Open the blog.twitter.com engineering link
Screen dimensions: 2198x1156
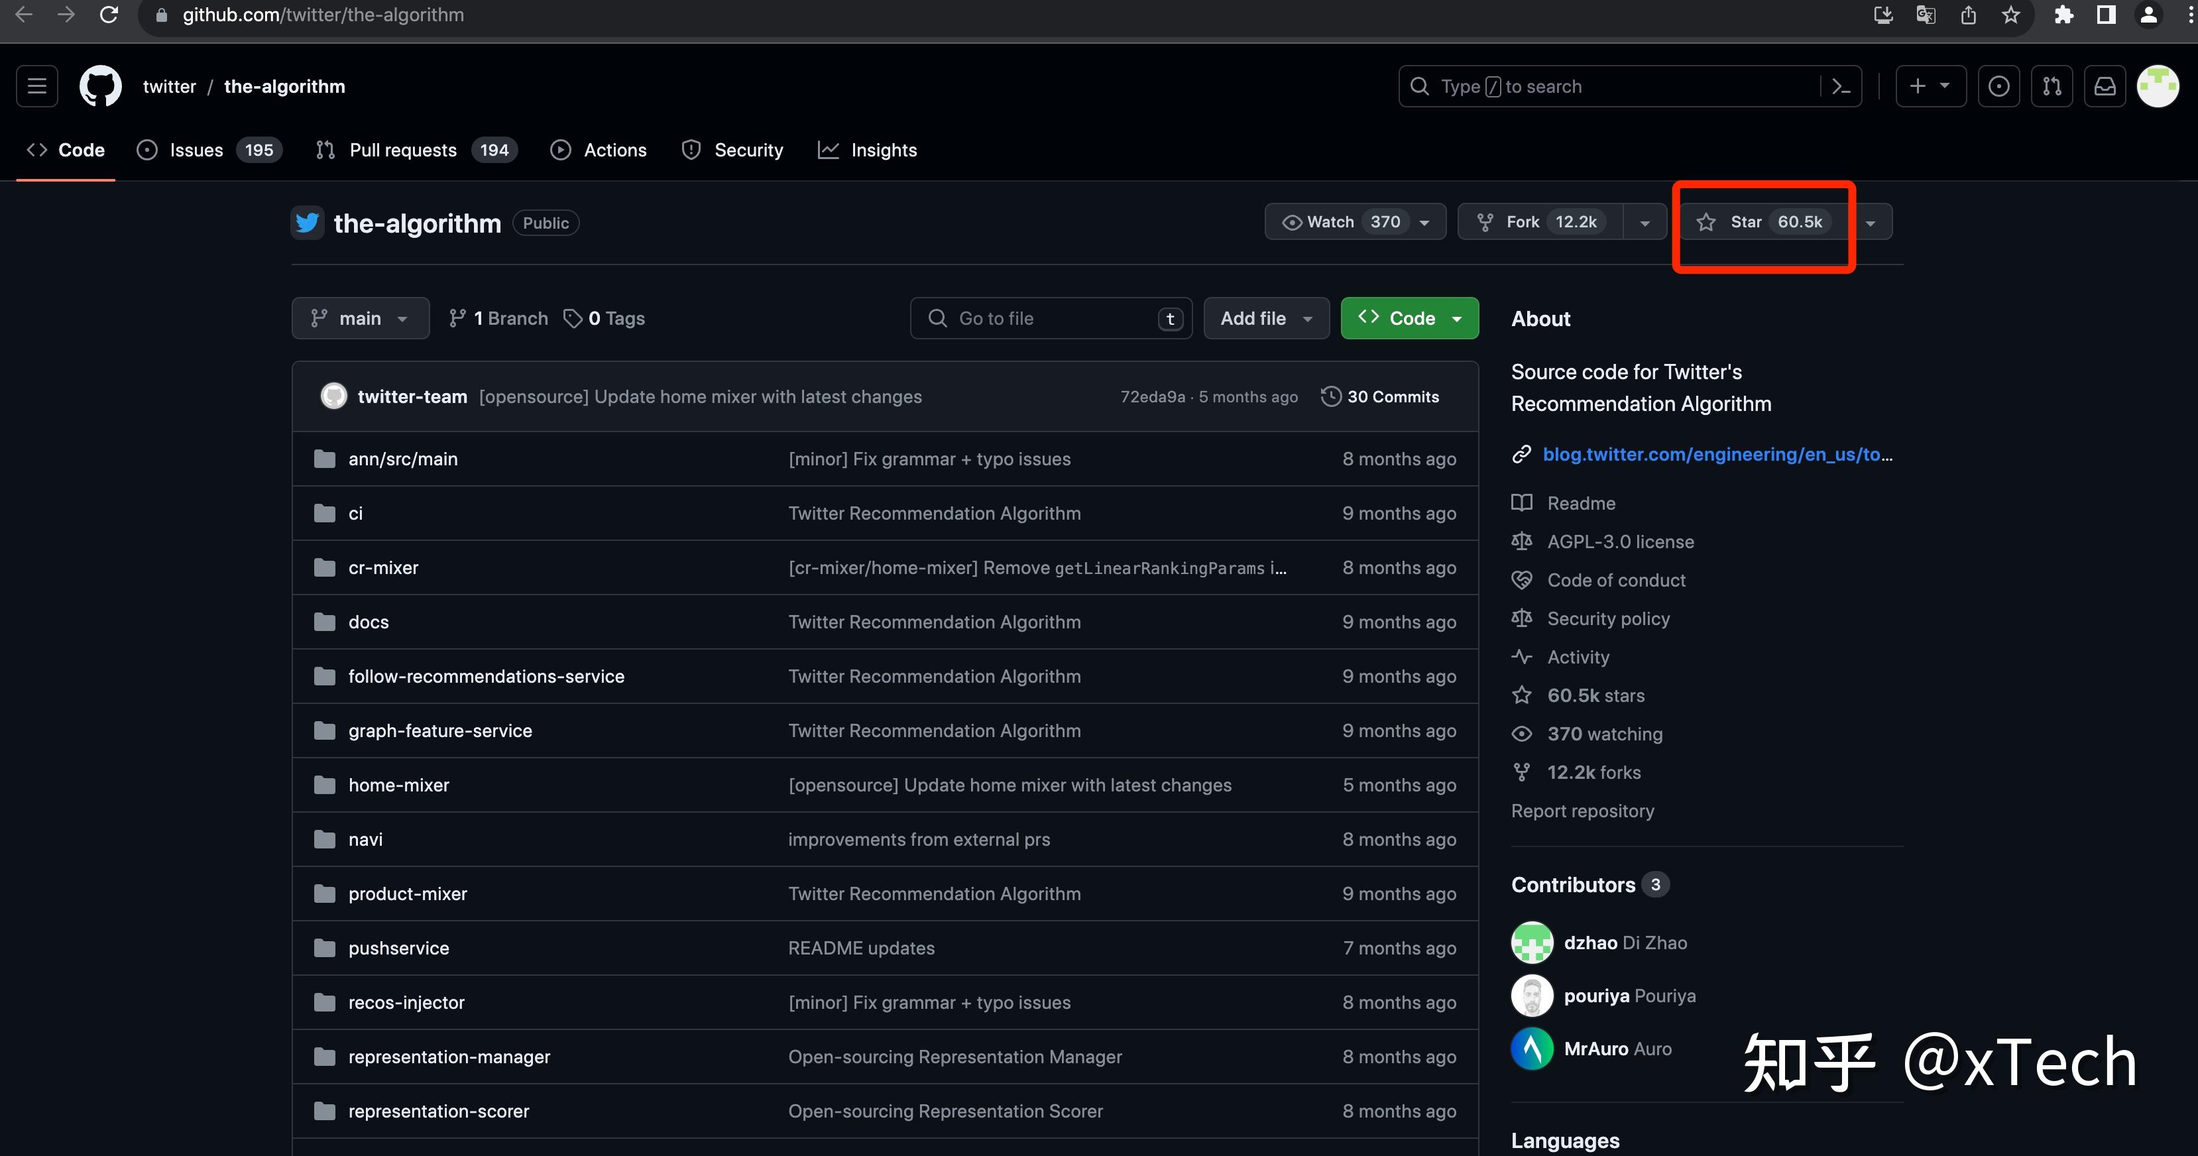[1717, 454]
